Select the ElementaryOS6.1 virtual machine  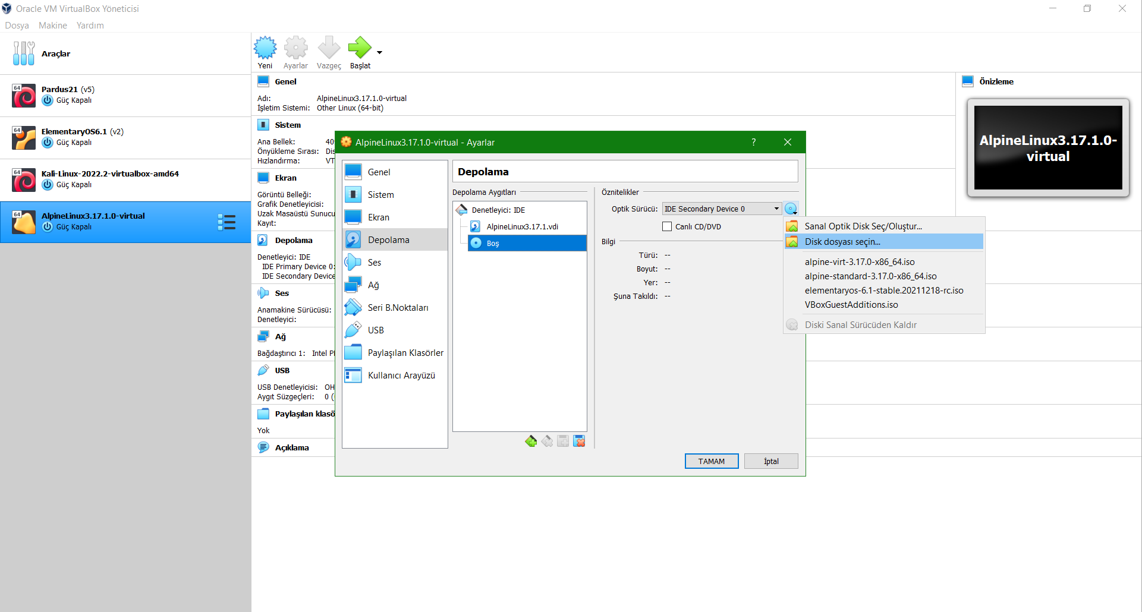pos(125,137)
